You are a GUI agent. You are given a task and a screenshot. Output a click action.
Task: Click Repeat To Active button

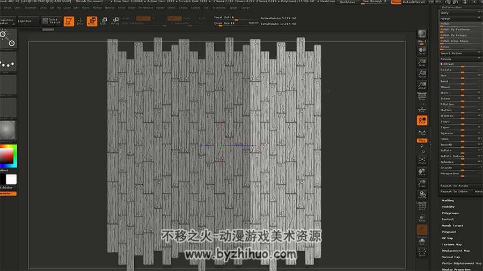(460, 186)
